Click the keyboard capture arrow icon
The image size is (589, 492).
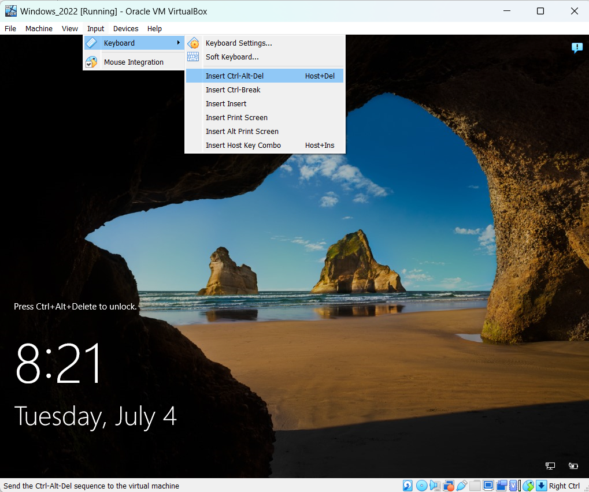(541, 486)
